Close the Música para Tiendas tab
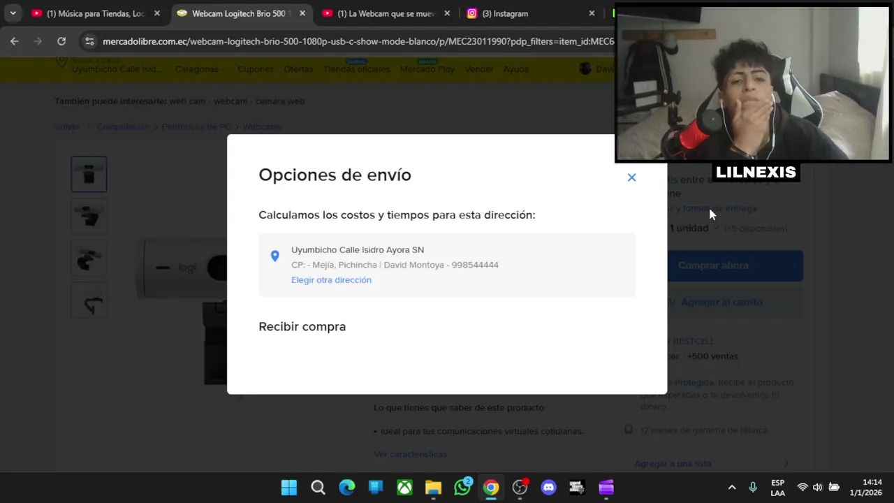 pos(156,13)
